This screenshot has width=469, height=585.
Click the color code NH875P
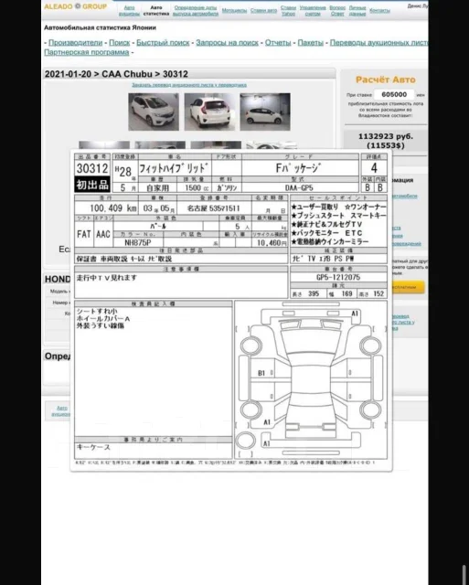click(138, 242)
